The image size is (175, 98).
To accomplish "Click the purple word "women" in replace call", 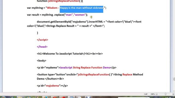I will [80, 15].
